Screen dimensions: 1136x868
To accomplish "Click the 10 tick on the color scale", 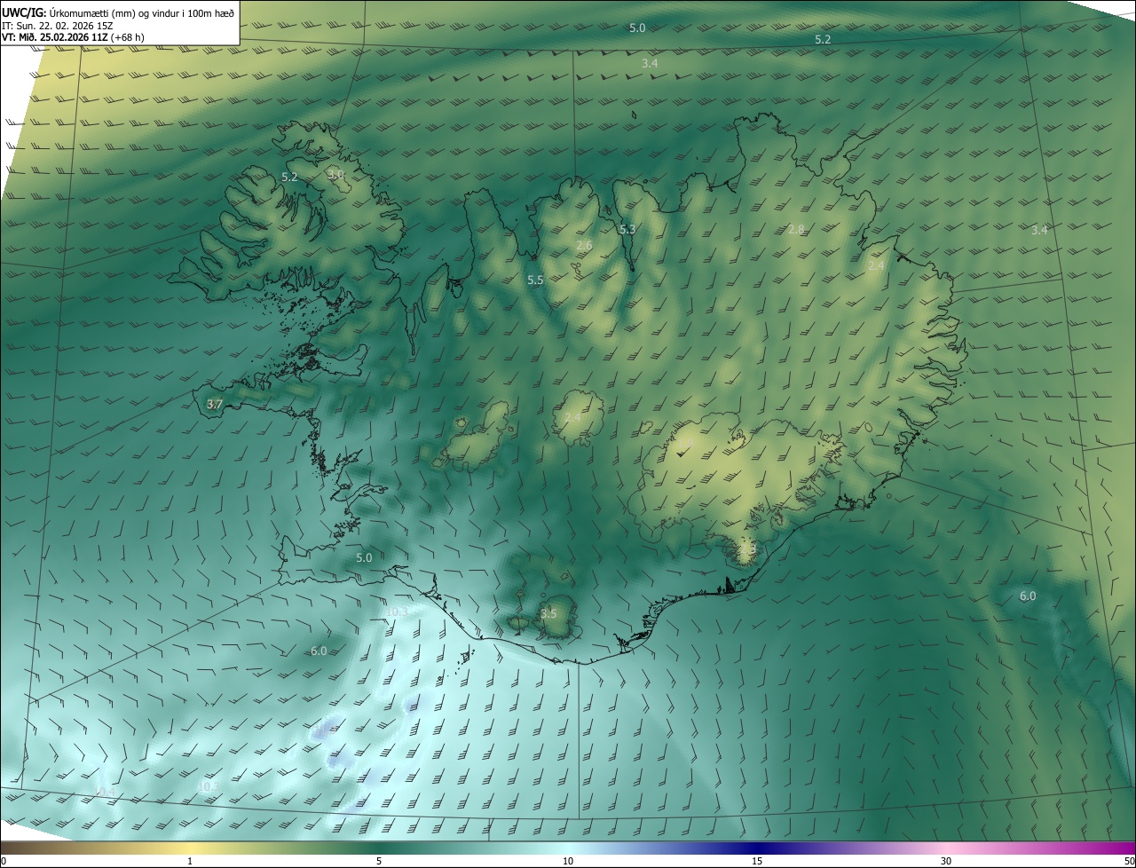I will tap(568, 861).
